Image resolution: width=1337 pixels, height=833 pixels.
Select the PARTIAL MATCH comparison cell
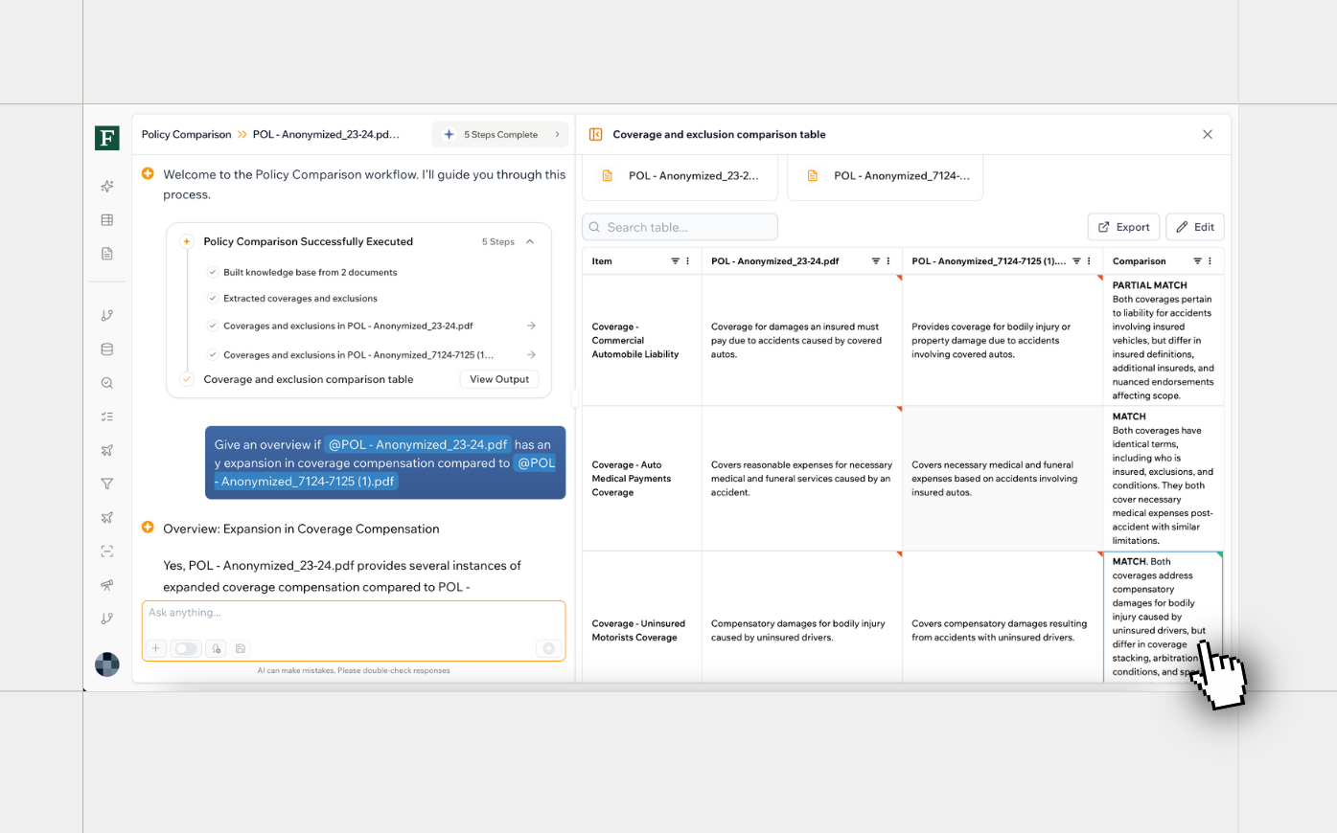1164,340
